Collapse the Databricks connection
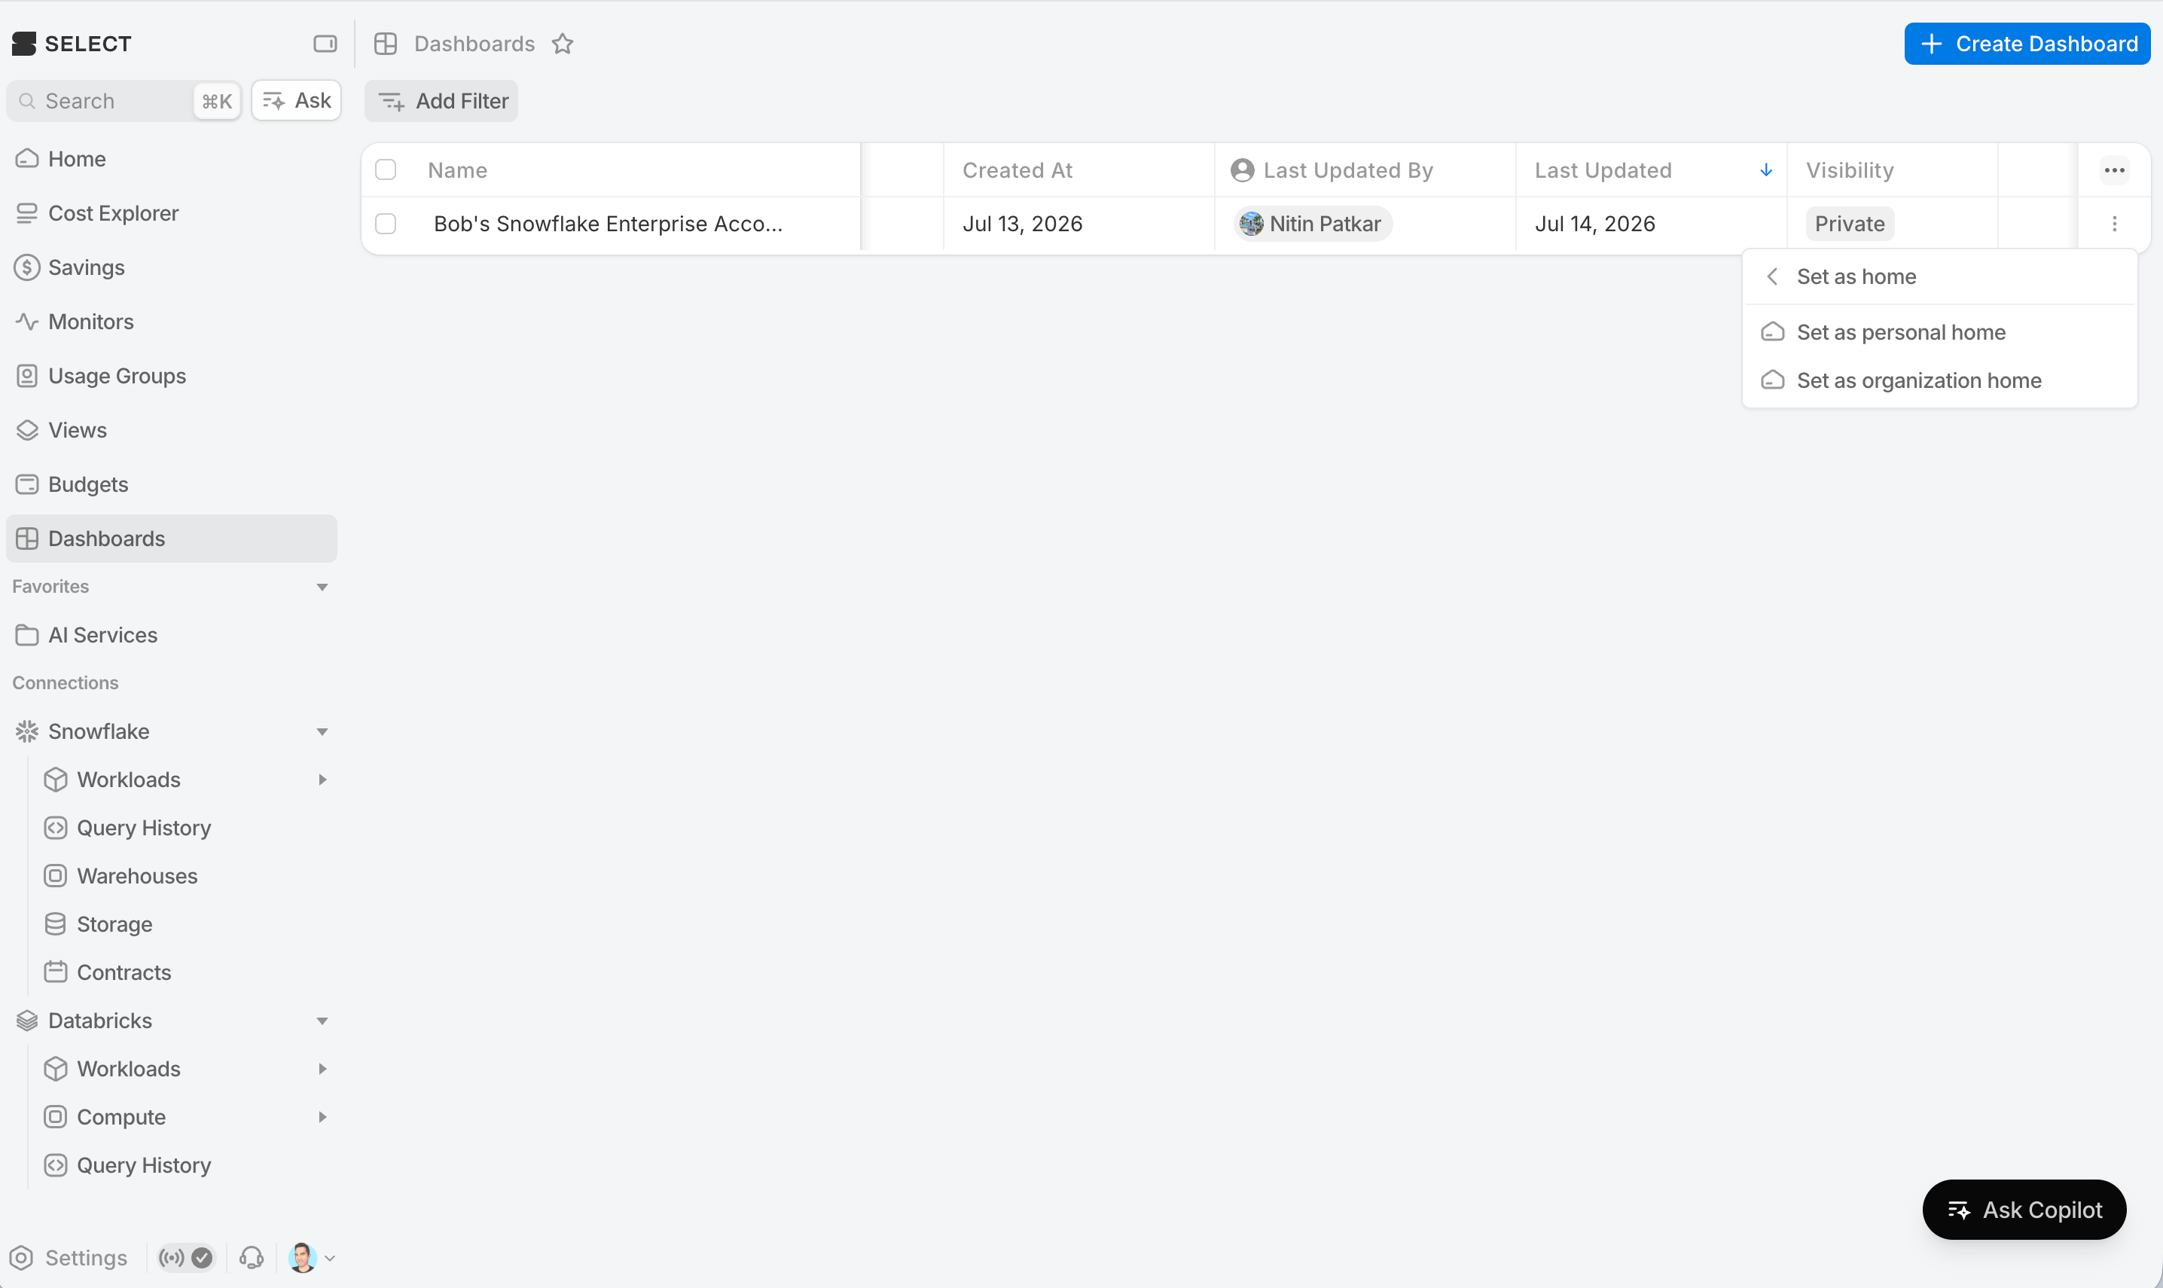2163x1288 pixels. pos(322,1021)
